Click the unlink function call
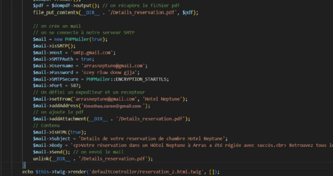The width and height of the screenshot is (333, 176). (x=41, y=159)
